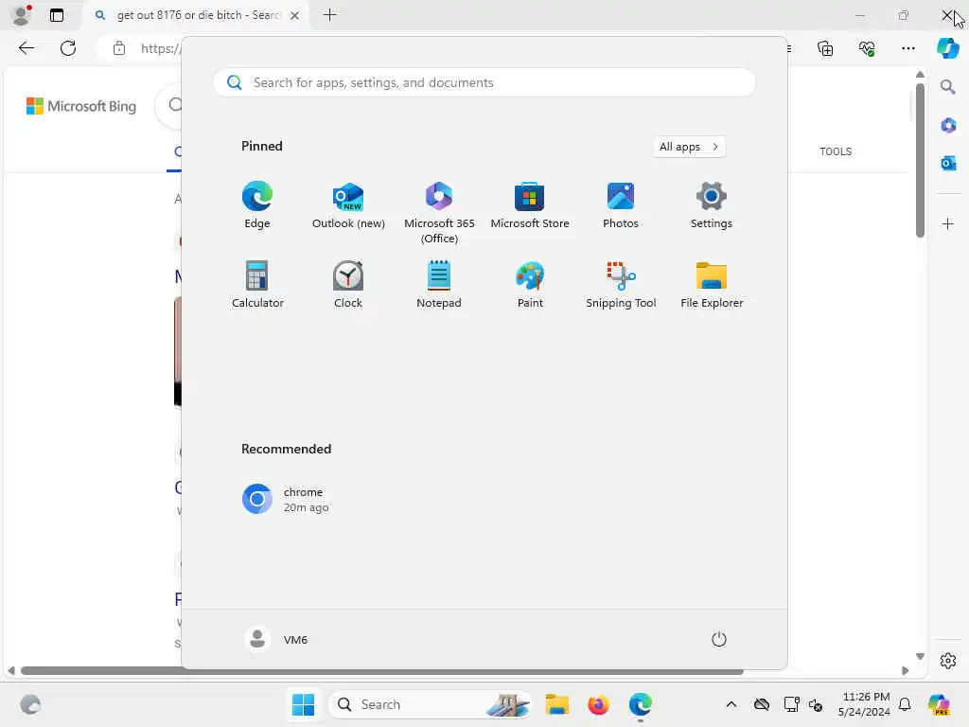This screenshot has height=727, width=969.
Task: Open Outlook in Edge sidebar
Action: 948,163
